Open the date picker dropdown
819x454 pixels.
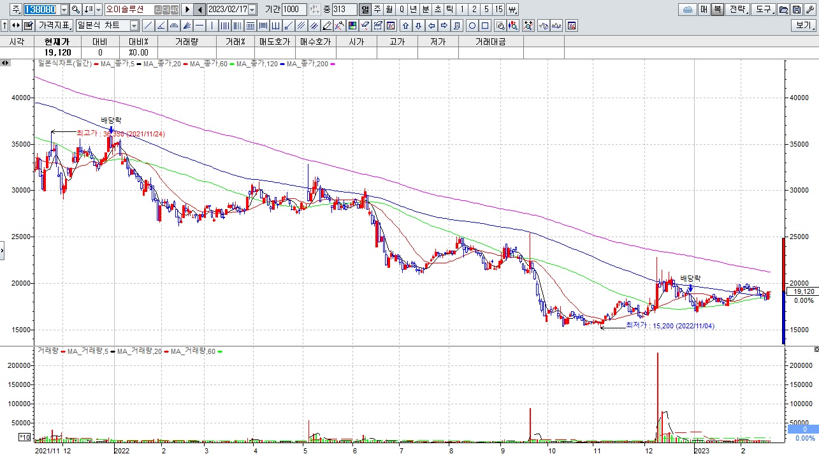(x=253, y=10)
